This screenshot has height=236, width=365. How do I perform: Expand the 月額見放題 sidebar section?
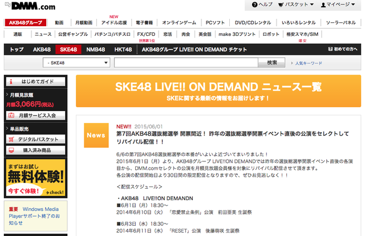click(x=20, y=95)
